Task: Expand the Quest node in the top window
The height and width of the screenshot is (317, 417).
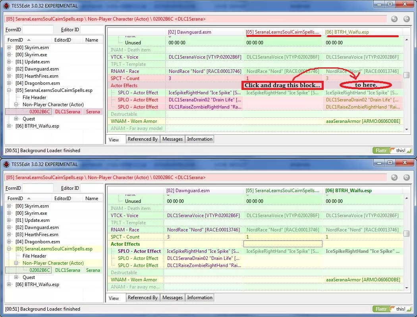Action: point(16,119)
